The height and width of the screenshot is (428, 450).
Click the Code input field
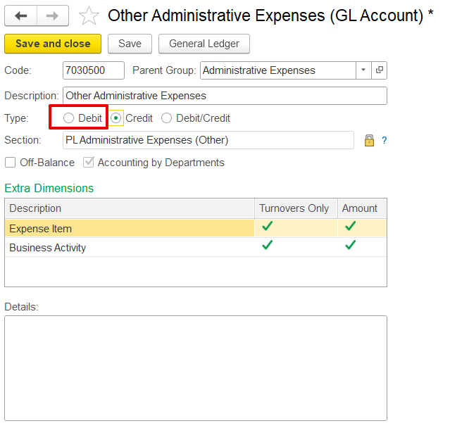[93, 70]
